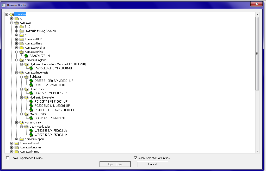Collapse the root Komatsu tree node

click(7, 14)
